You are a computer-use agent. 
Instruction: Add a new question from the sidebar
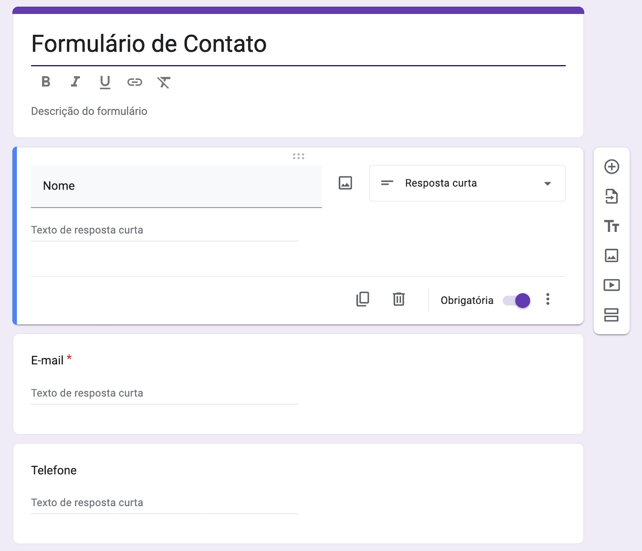click(x=611, y=167)
